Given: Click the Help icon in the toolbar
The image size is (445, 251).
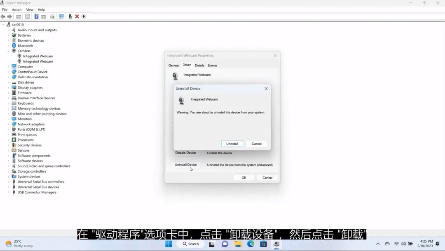Looking at the screenshot, I should coord(36,16).
